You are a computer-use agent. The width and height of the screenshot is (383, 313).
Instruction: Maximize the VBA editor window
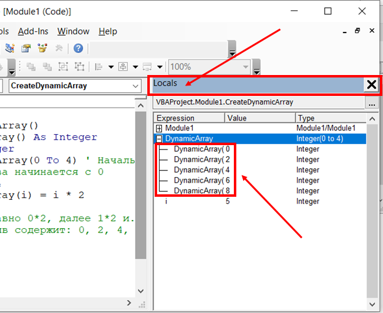[x=328, y=11]
